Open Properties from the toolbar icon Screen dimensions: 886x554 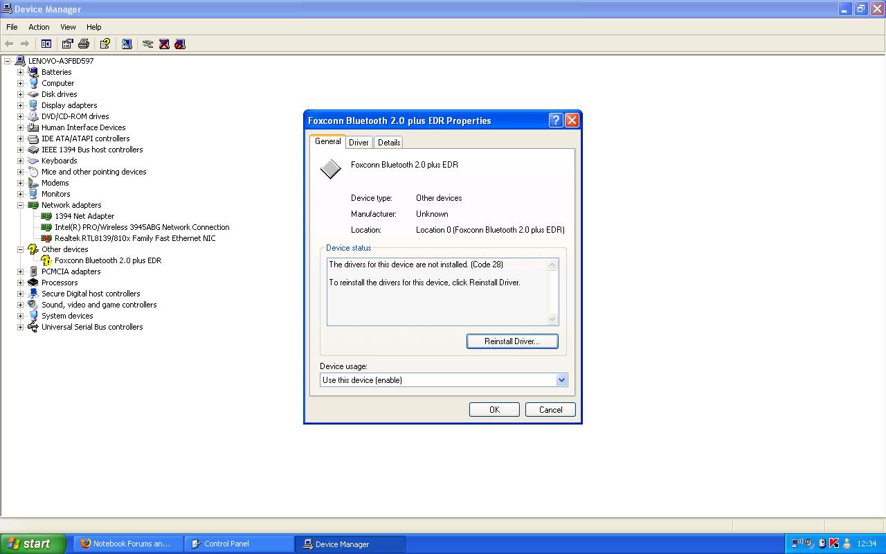click(x=67, y=44)
